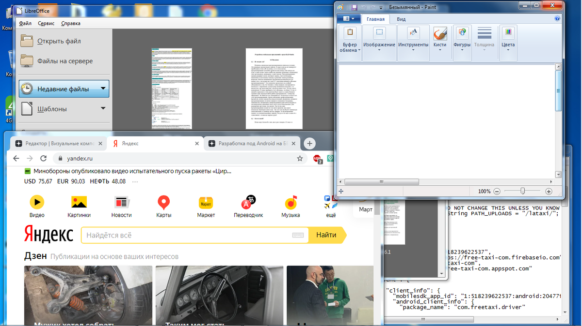This screenshot has height=326, width=582.
Task: Expand the Фигуры shapes dropdown
Action: point(462,50)
